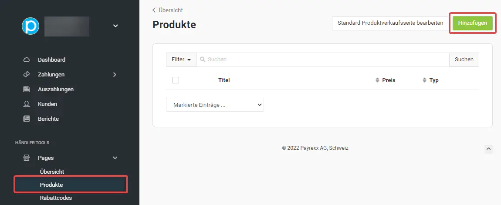Image resolution: width=501 pixels, height=205 pixels.
Task: Click Standard Produktverkaufsseite bearbeiten button
Action: pyautogui.click(x=390, y=23)
